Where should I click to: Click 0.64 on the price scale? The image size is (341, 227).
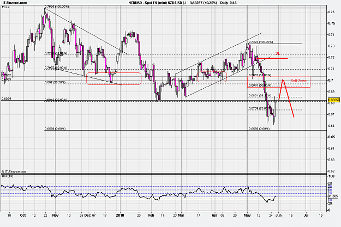point(331,149)
